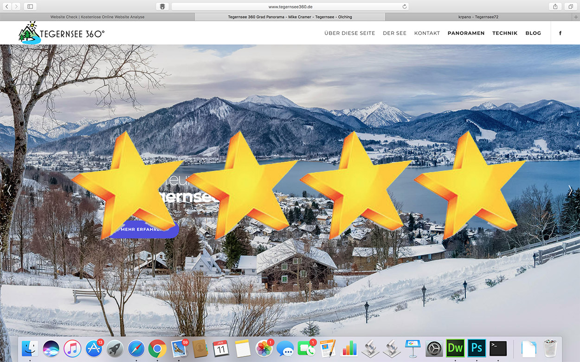Open the Panoramen navigation menu
This screenshot has height=362, width=580.
466,33
